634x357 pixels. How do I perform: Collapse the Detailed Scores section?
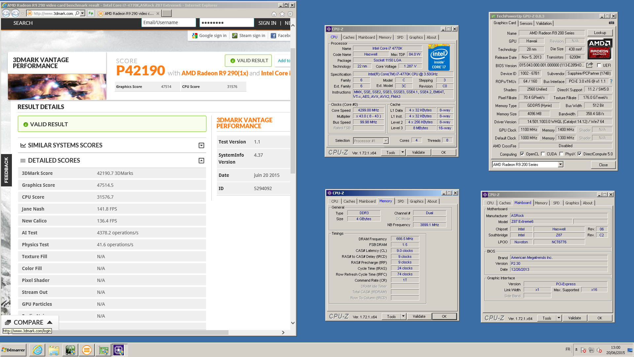coord(201,161)
